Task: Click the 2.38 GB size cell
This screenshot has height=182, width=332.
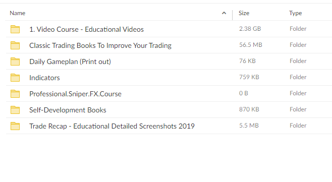Action: pyautogui.click(x=250, y=29)
